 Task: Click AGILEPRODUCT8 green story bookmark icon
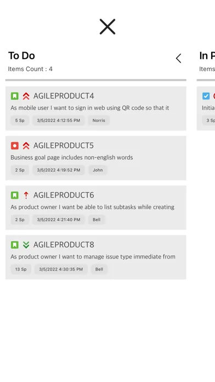click(15, 245)
